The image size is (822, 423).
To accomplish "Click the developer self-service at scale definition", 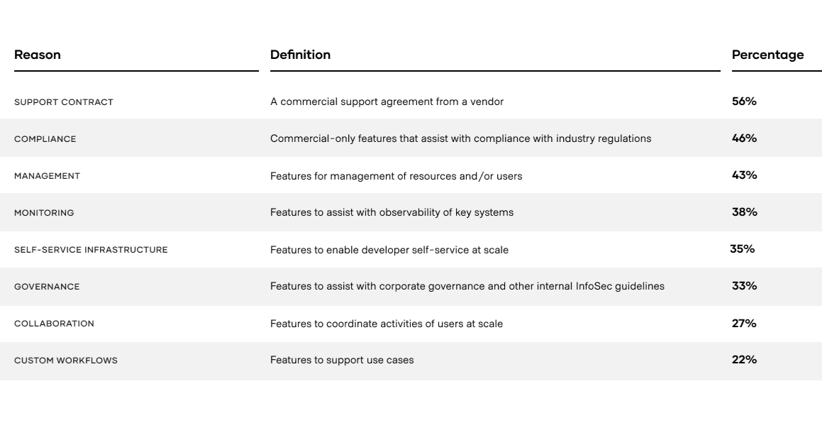I will click(389, 250).
